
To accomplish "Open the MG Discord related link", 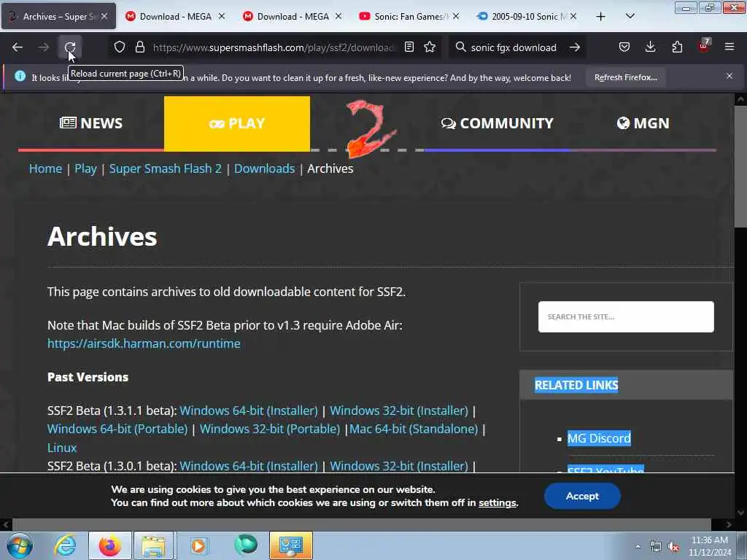I will (599, 438).
